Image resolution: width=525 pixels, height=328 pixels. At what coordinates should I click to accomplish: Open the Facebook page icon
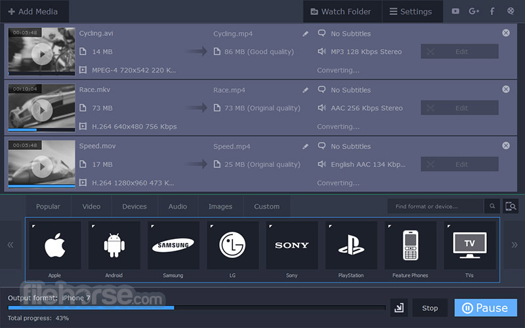pyautogui.click(x=492, y=11)
